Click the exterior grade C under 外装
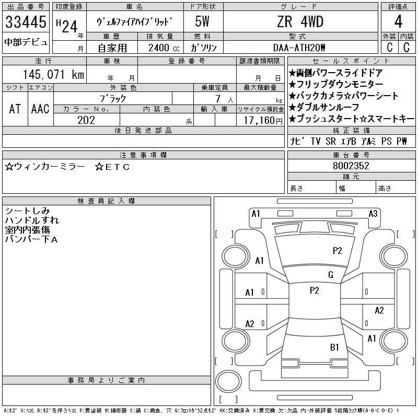The height and width of the screenshot is (418, 418). 390,47
